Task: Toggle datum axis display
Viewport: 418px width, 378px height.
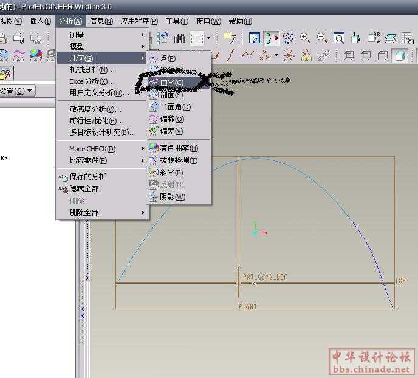Action: point(231,55)
